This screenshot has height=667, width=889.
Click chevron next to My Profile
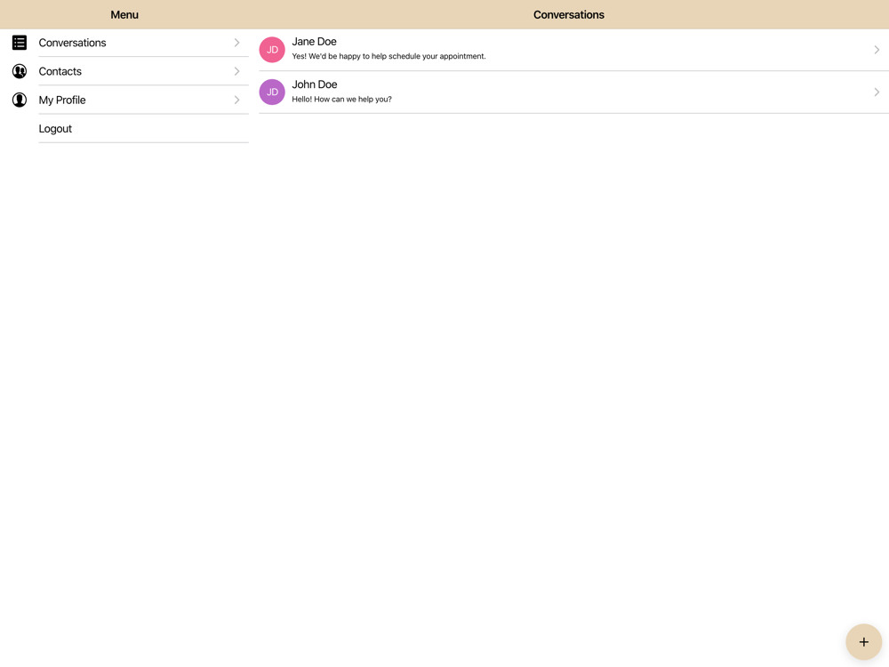237,100
